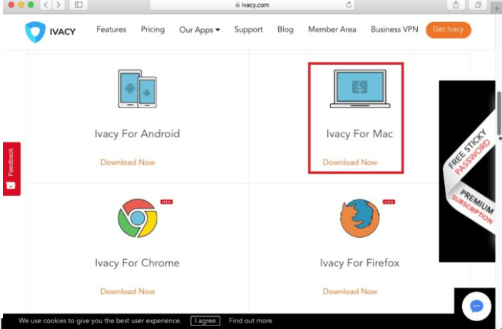Go back with Safari back arrow
This screenshot has height=329, width=502.
46,5
